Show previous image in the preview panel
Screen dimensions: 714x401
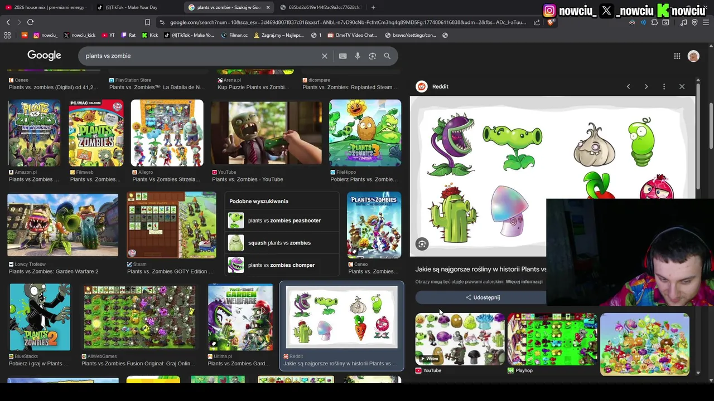pyautogui.click(x=628, y=86)
